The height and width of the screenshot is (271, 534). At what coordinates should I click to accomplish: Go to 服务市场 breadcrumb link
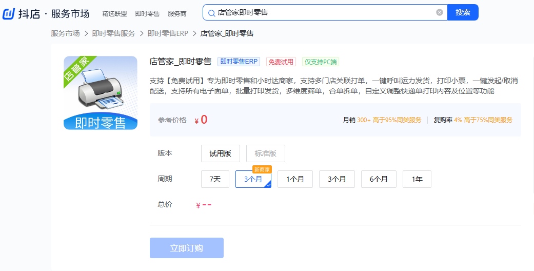[x=65, y=33]
